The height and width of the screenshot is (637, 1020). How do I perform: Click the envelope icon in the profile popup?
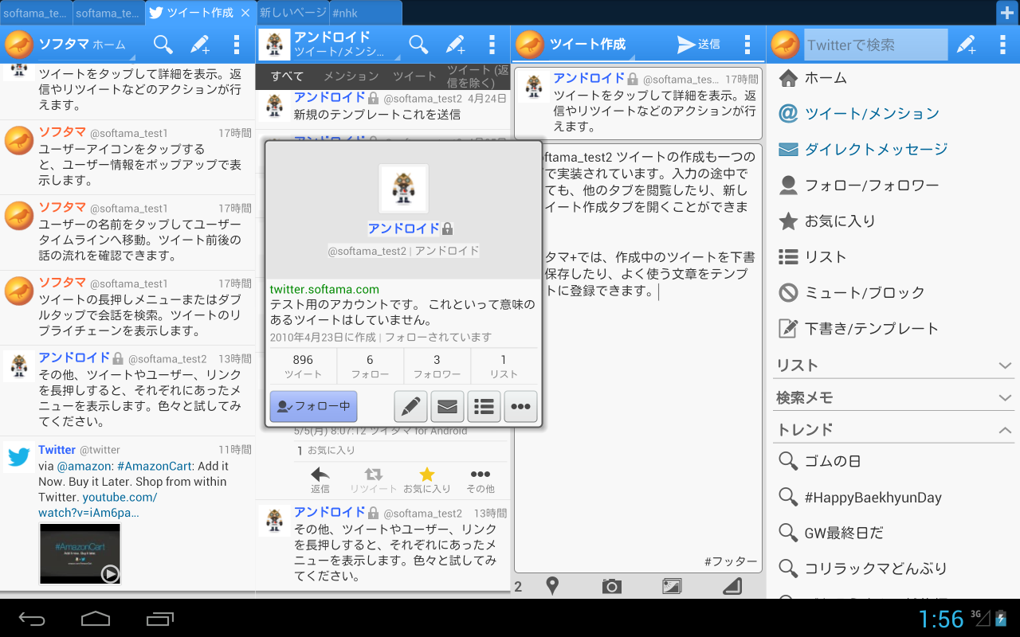click(448, 406)
